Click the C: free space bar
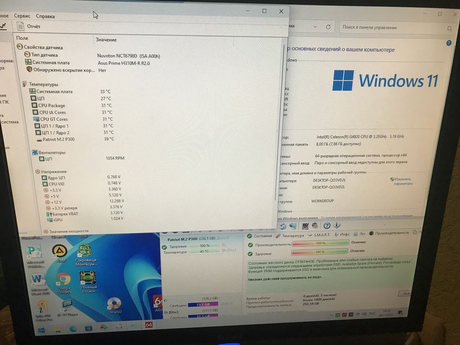 point(203,305)
